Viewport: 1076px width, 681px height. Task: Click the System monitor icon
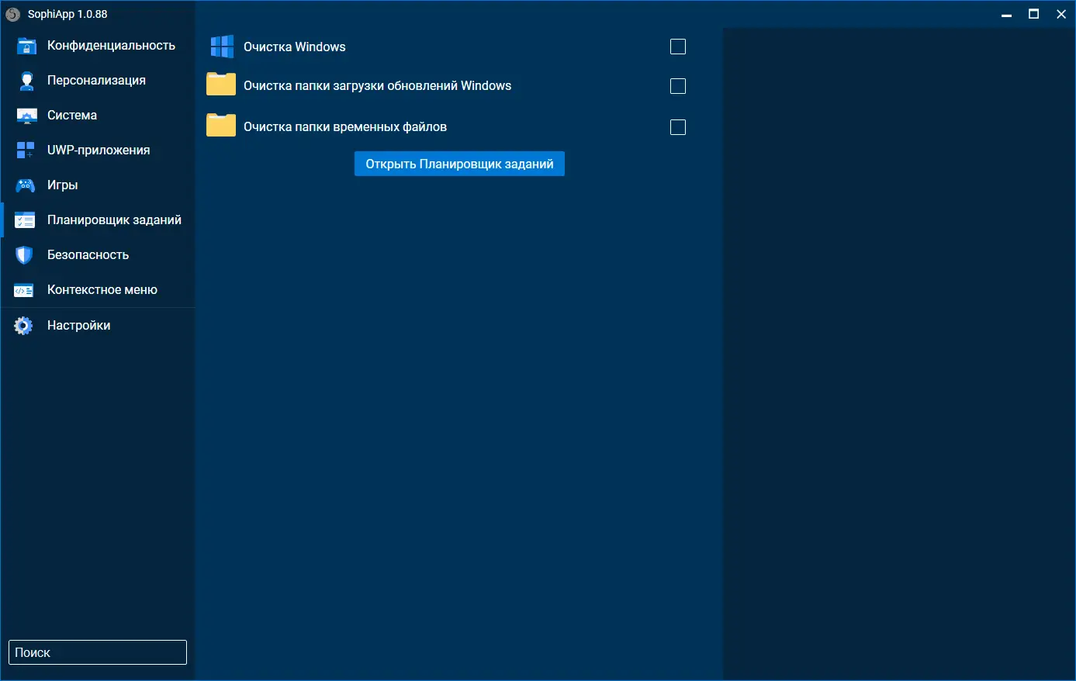(26, 116)
